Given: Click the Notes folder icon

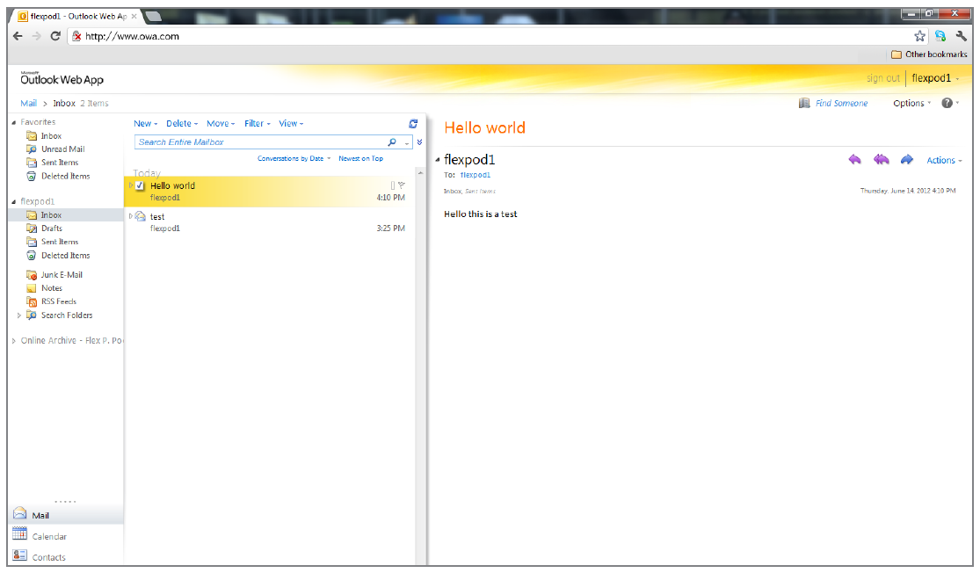Looking at the screenshot, I should (x=32, y=288).
